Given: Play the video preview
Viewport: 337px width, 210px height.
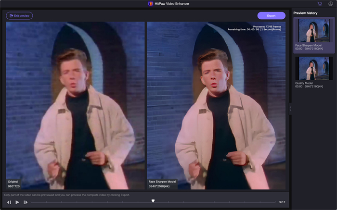Looking at the screenshot, I should click(x=17, y=202).
